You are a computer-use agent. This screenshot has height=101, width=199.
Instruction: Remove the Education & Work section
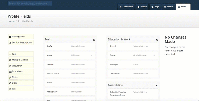pos(157,40)
